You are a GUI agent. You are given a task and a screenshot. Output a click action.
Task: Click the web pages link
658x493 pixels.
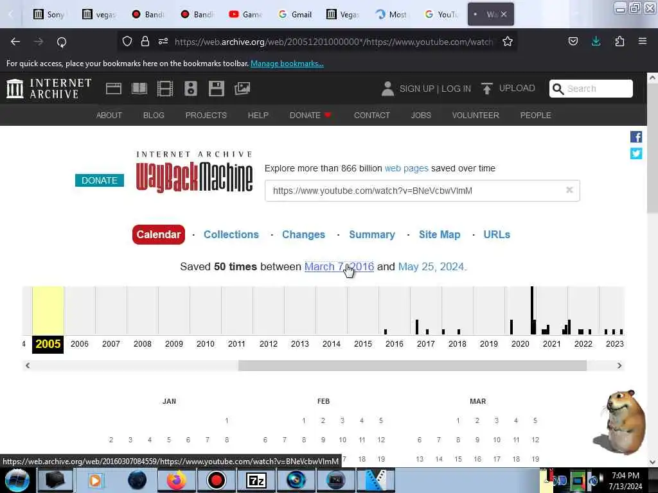click(406, 168)
